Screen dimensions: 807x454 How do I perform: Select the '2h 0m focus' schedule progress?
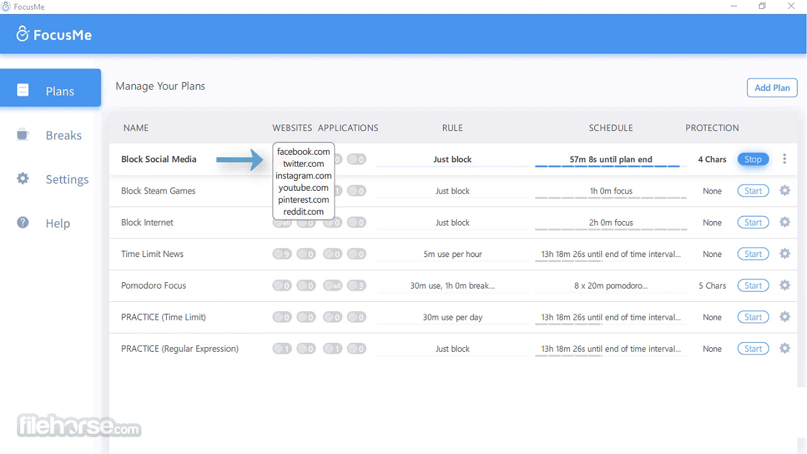click(x=611, y=222)
